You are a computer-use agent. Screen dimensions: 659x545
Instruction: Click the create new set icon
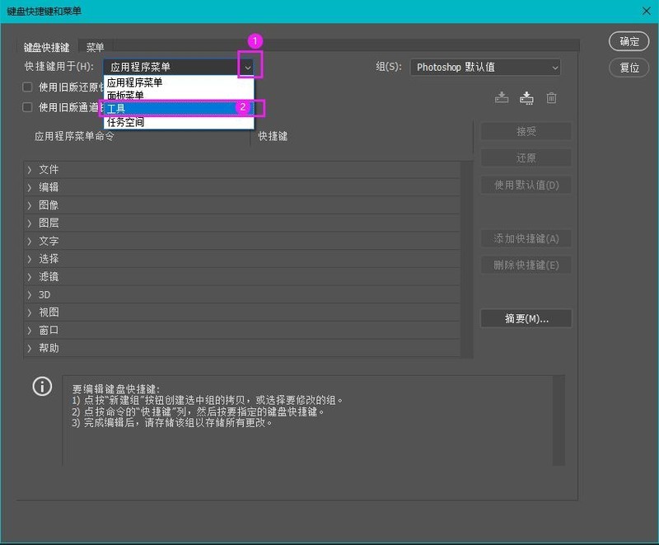(x=526, y=96)
